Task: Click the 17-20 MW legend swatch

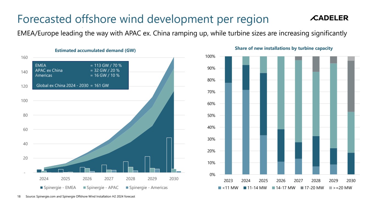Action: tap(302, 188)
